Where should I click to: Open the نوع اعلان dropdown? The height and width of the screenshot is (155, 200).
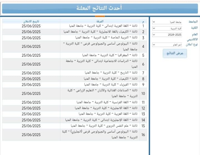point(167,45)
